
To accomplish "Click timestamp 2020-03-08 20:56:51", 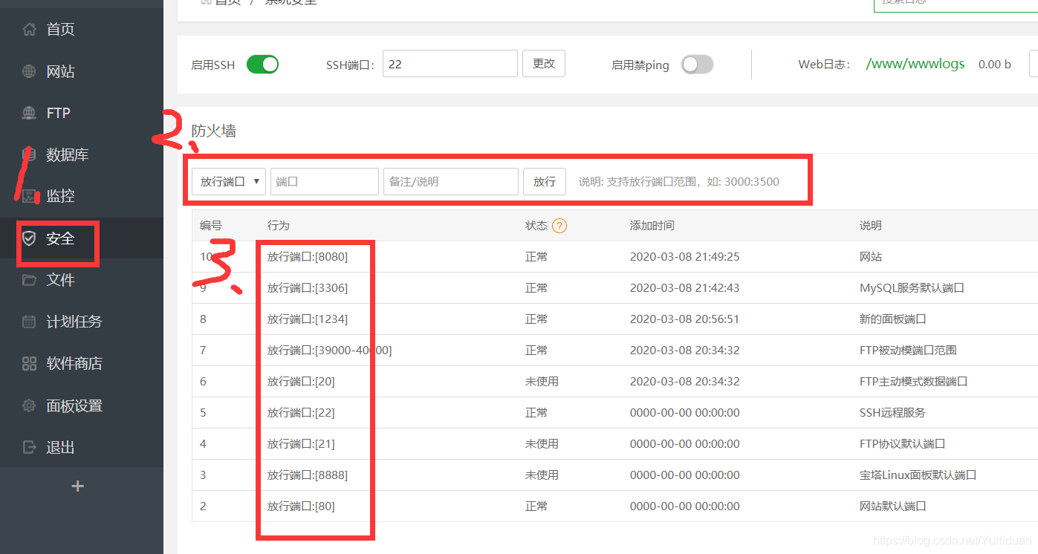I will 684,319.
